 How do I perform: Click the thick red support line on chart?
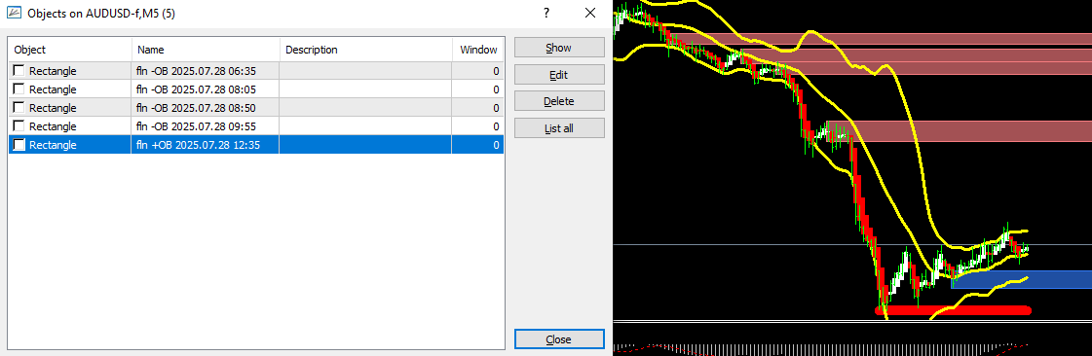[x=953, y=311]
